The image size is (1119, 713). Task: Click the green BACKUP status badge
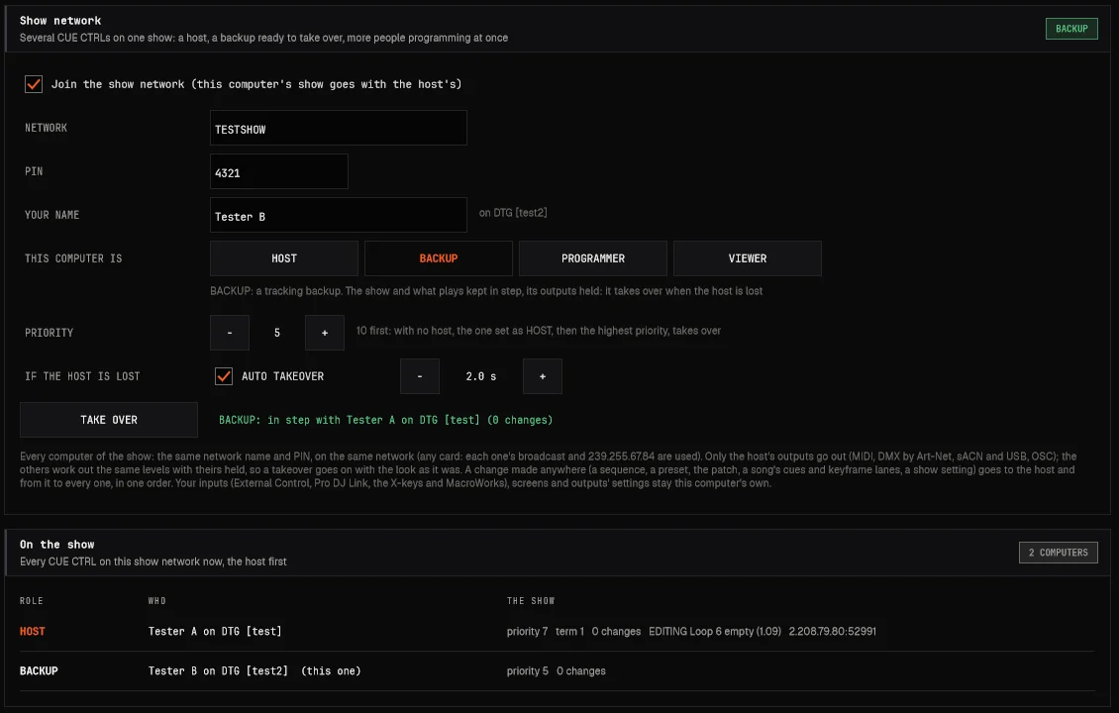point(1071,29)
